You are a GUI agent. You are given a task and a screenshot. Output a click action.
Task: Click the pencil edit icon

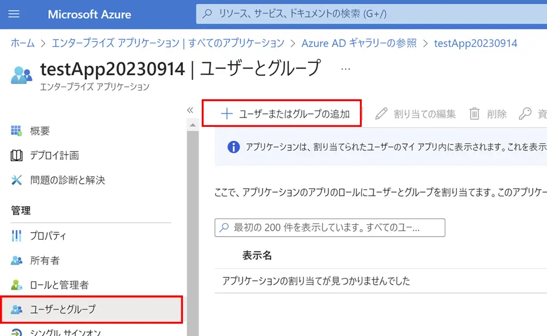pyautogui.click(x=381, y=113)
